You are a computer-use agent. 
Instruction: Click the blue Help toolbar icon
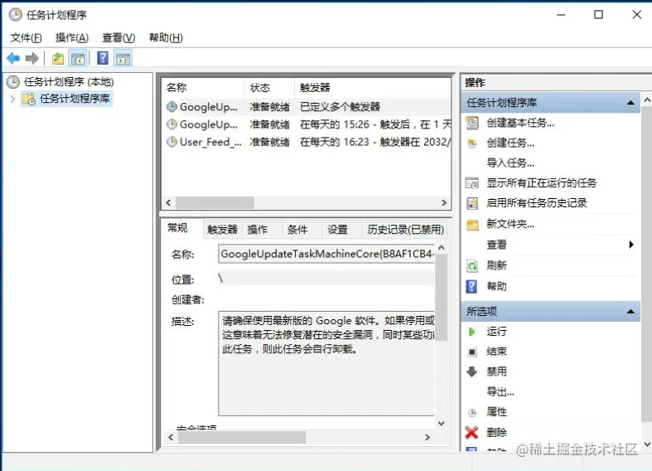pyautogui.click(x=103, y=58)
